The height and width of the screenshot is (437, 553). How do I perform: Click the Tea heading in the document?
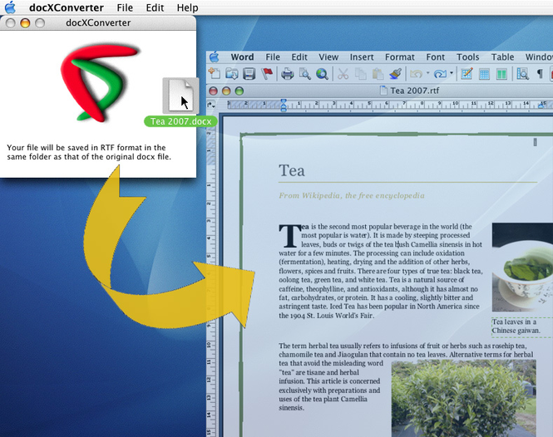pyautogui.click(x=292, y=170)
